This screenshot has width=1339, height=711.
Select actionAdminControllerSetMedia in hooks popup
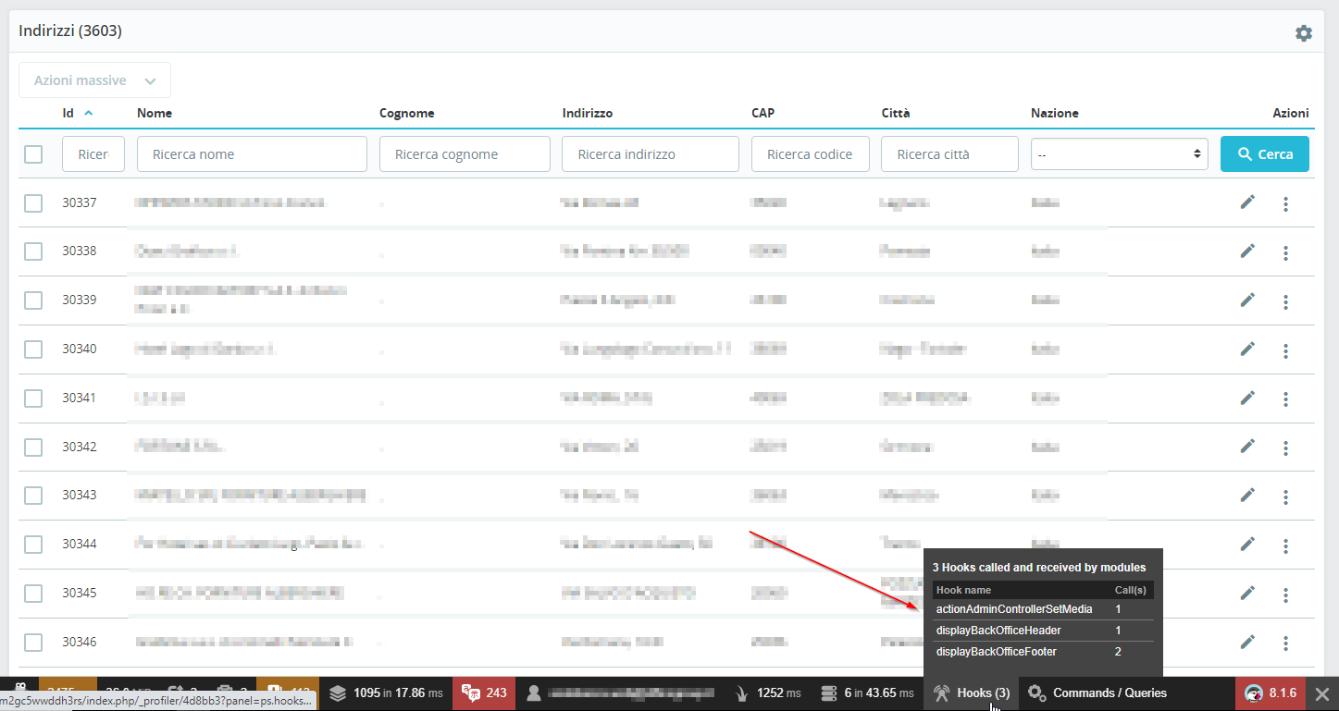[1014, 609]
